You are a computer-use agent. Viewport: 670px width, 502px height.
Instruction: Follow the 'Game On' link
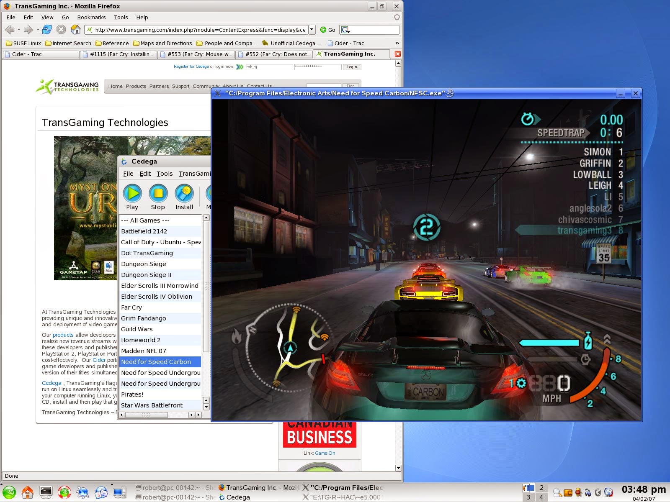pyautogui.click(x=325, y=453)
